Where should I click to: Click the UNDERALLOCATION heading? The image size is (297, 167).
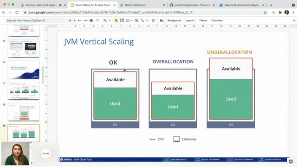click(x=230, y=52)
